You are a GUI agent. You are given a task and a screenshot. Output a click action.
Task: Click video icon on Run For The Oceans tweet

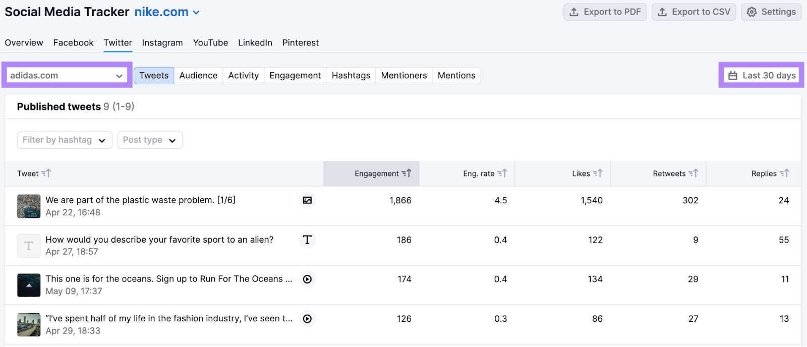(x=307, y=279)
